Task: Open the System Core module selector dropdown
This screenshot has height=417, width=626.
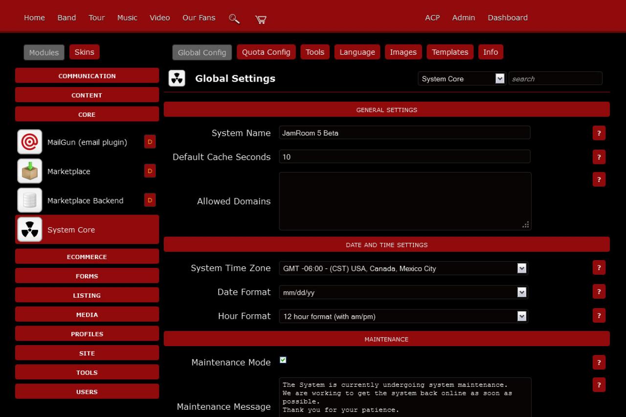Action: pos(461,79)
